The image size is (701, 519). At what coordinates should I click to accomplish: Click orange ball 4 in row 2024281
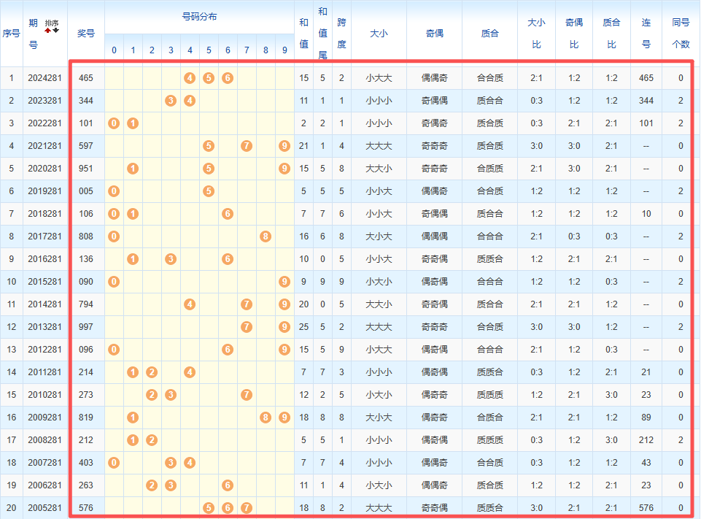(x=190, y=78)
